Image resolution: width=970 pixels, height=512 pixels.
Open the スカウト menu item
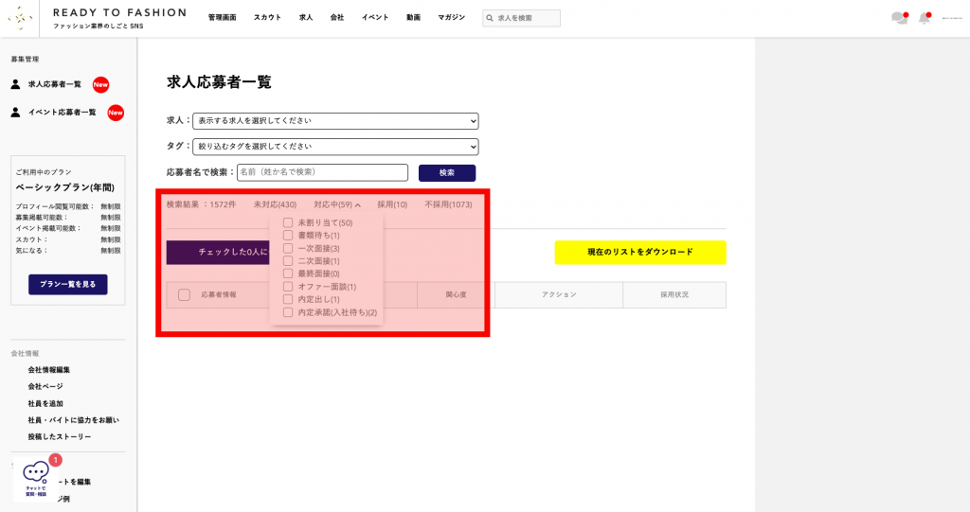(x=267, y=18)
